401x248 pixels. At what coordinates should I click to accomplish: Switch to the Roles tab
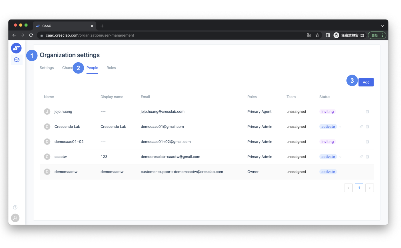tap(111, 68)
